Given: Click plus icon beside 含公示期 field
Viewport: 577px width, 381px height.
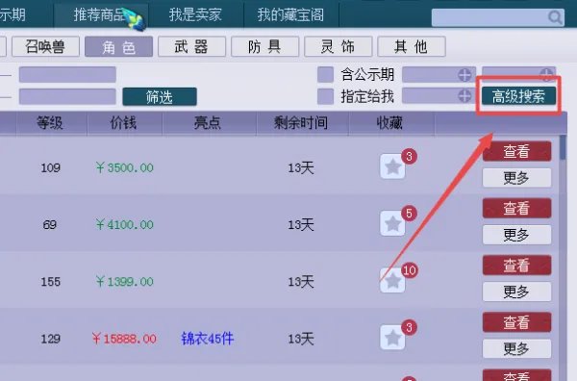Looking at the screenshot, I should coord(464,75).
